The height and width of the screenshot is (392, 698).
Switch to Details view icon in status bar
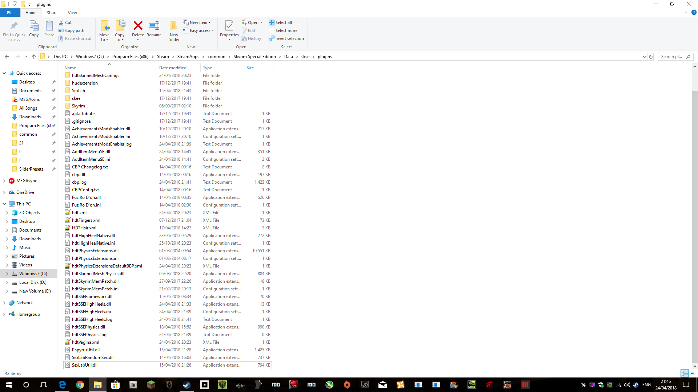pyautogui.click(x=685, y=373)
